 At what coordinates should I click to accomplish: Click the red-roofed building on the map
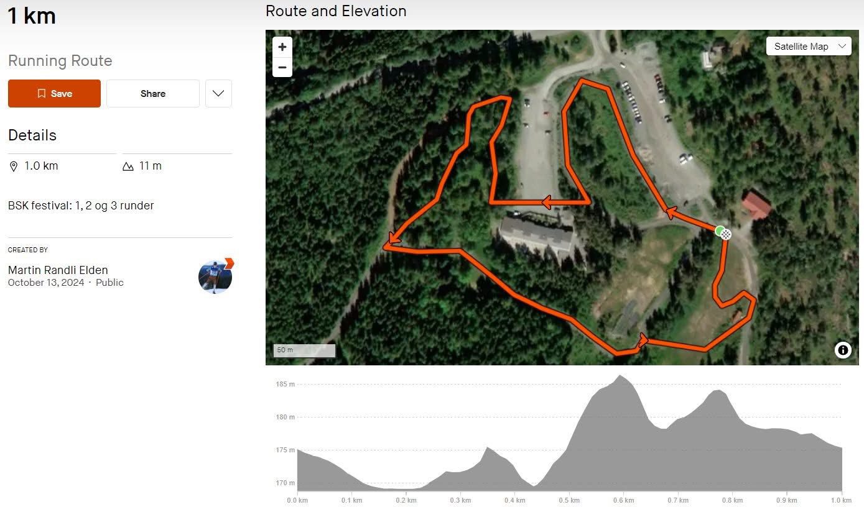(756, 204)
